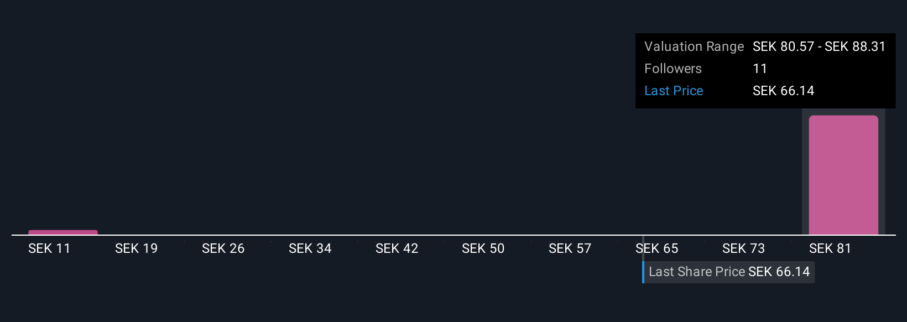This screenshot has height=322, width=907.
Task: Open the Last Price link in tooltip
Action: tap(674, 91)
